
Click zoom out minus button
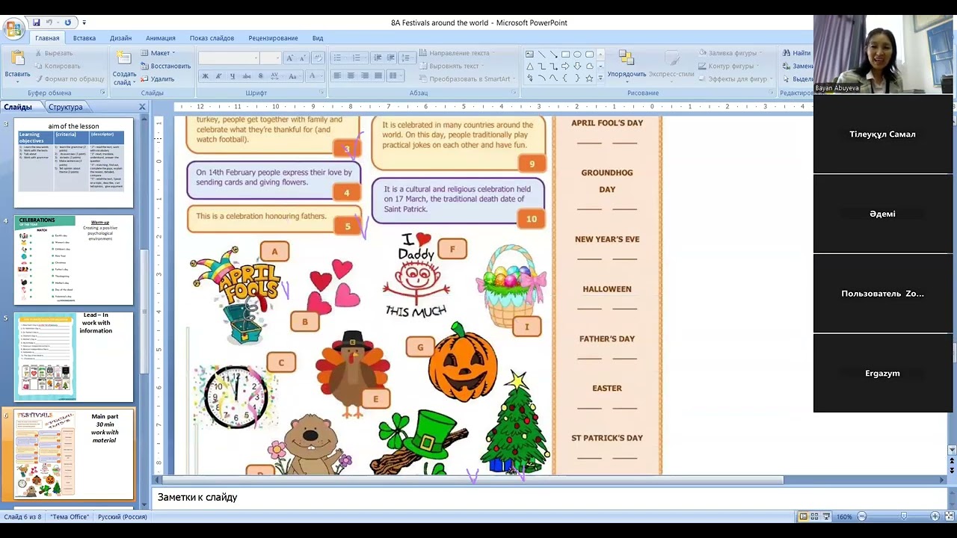pos(861,516)
